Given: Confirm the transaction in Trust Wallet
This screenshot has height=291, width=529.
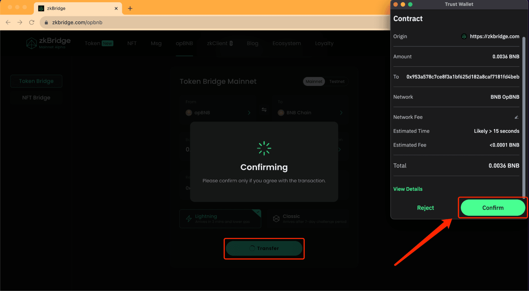Looking at the screenshot, I should point(493,208).
